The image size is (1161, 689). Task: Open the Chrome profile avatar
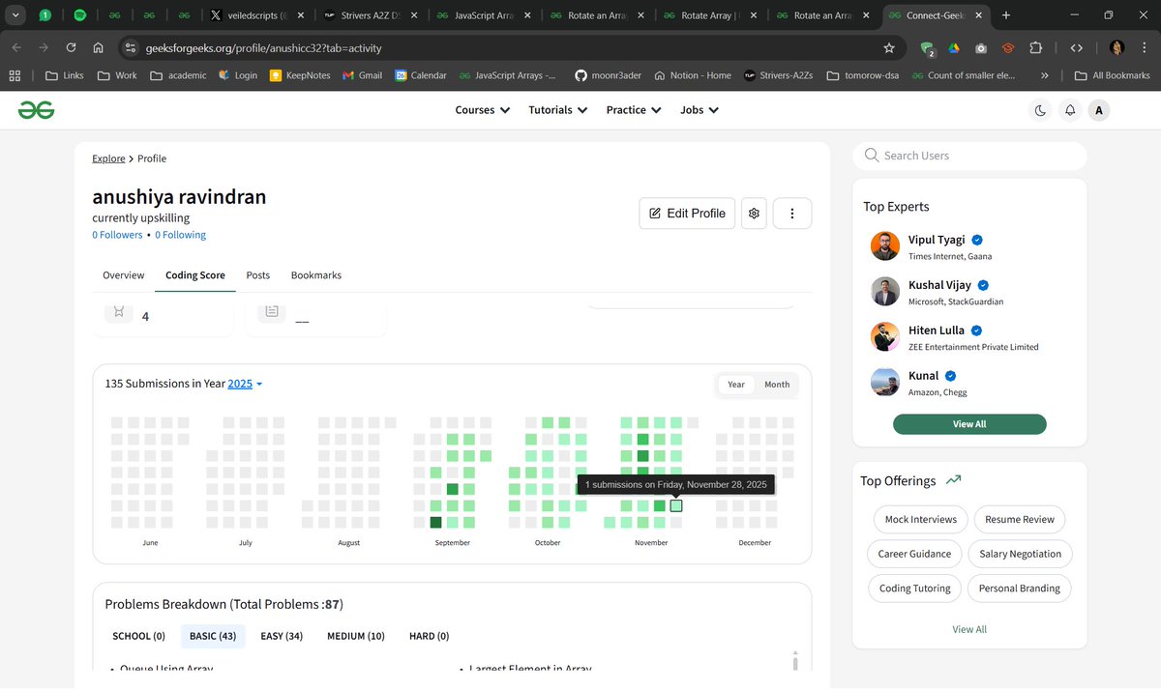coord(1116,47)
